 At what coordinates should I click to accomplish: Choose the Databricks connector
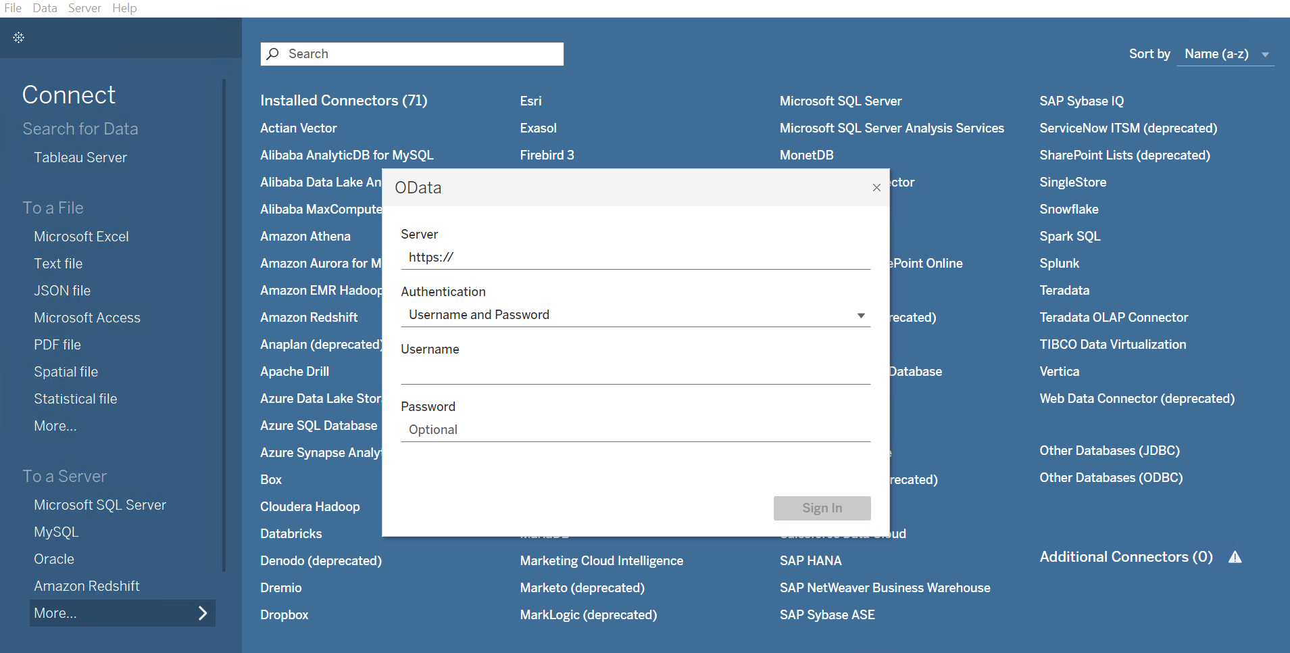tap(291, 533)
